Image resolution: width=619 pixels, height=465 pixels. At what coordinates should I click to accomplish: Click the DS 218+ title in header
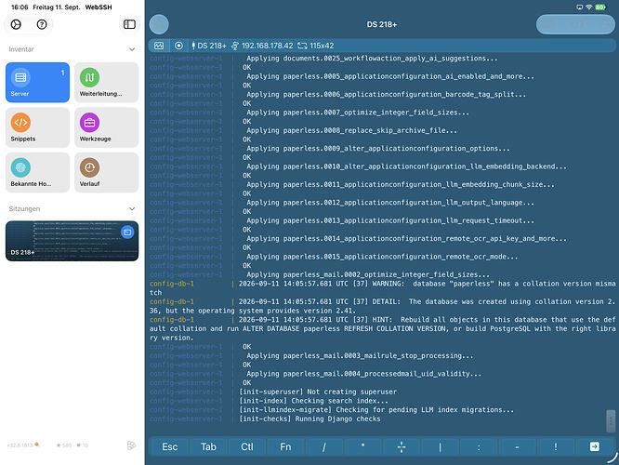point(382,24)
